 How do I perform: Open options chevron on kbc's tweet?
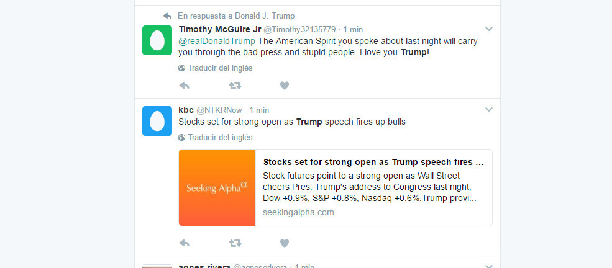click(x=488, y=110)
